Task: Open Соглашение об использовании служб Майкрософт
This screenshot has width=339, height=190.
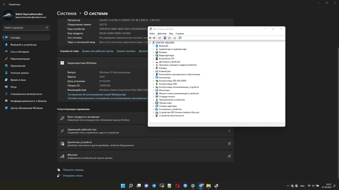Action: point(97,94)
